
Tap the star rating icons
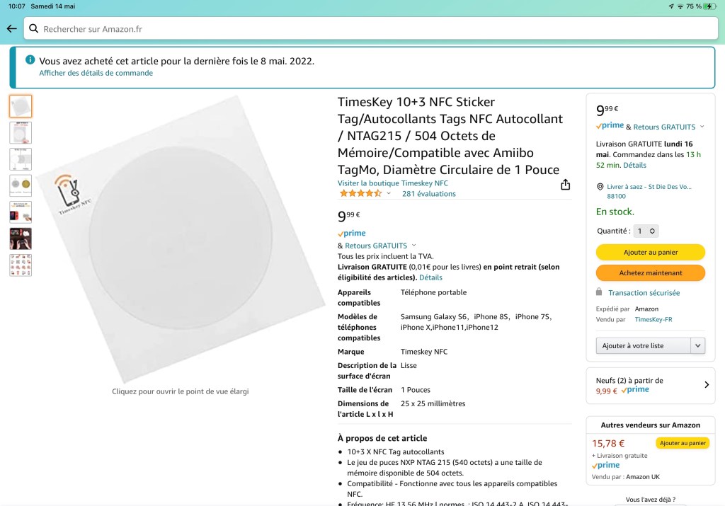(361, 193)
